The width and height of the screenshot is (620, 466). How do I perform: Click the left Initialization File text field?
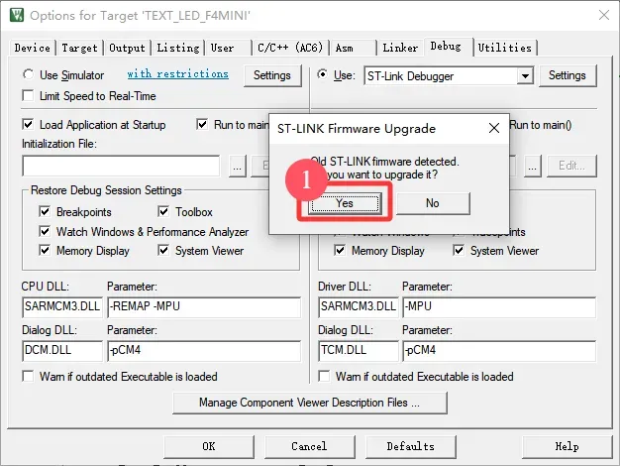(x=121, y=167)
